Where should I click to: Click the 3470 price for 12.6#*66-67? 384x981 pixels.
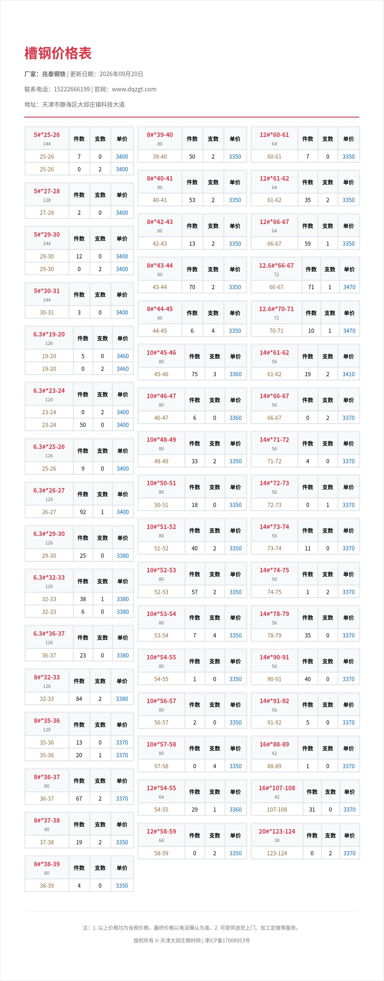(349, 287)
